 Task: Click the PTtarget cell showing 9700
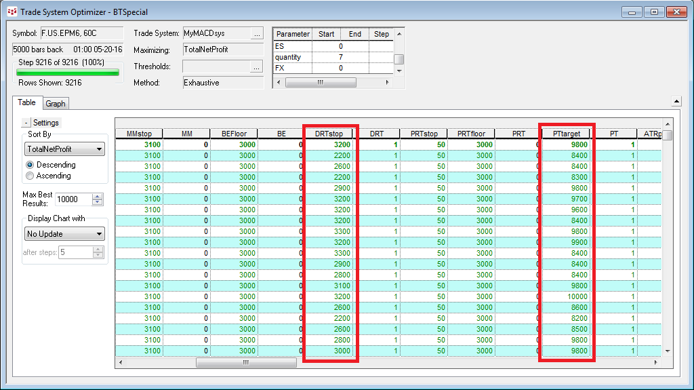coord(567,199)
